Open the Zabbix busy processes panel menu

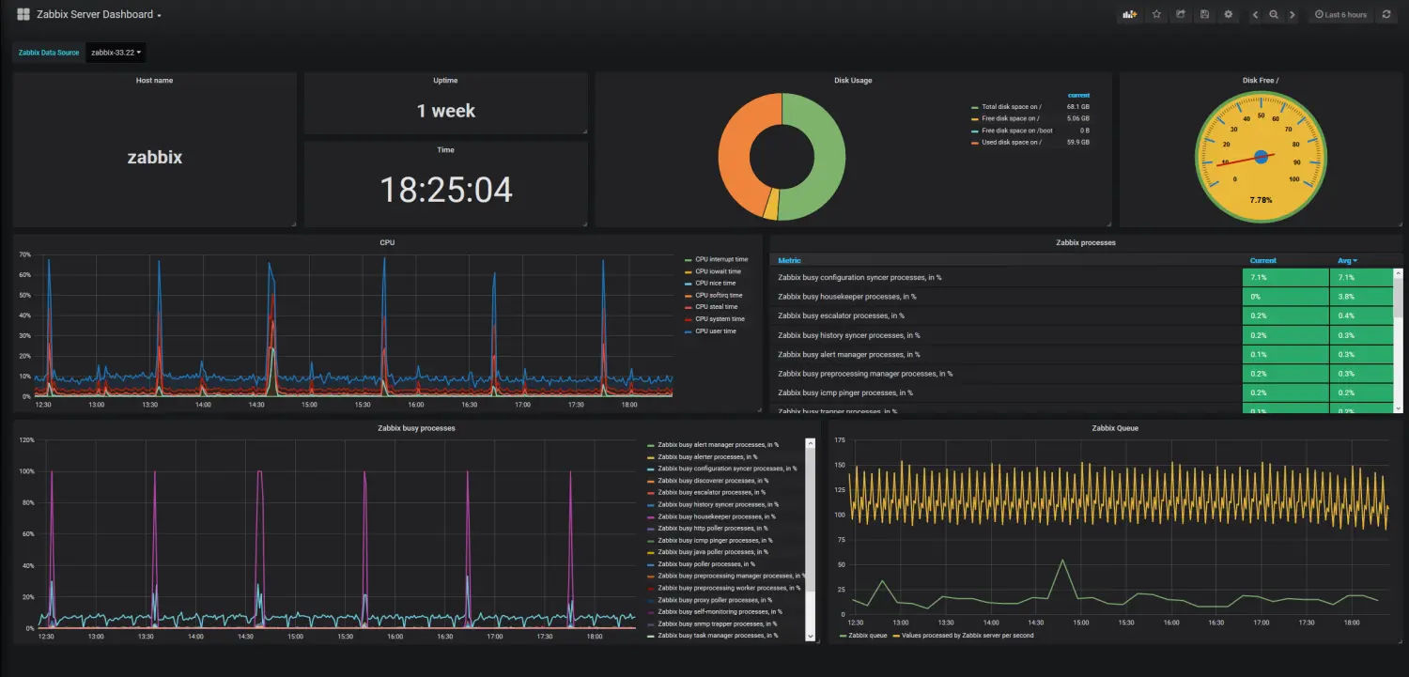(x=414, y=427)
